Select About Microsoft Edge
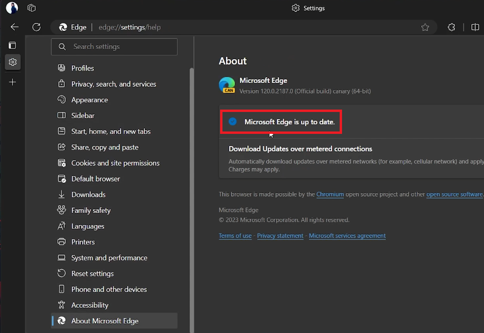The width and height of the screenshot is (484, 333). (x=114, y=321)
